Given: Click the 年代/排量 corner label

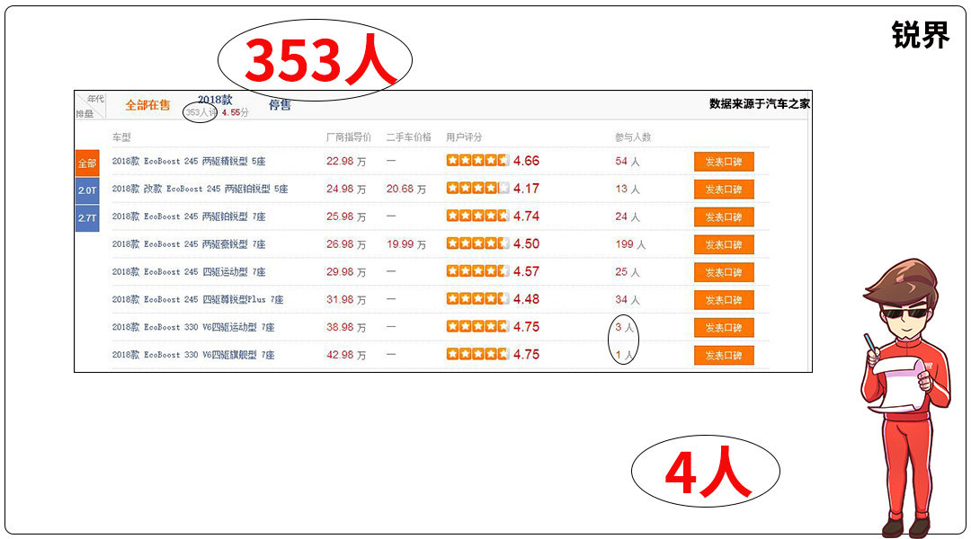Looking at the screenshot, I should click(89, 106).
